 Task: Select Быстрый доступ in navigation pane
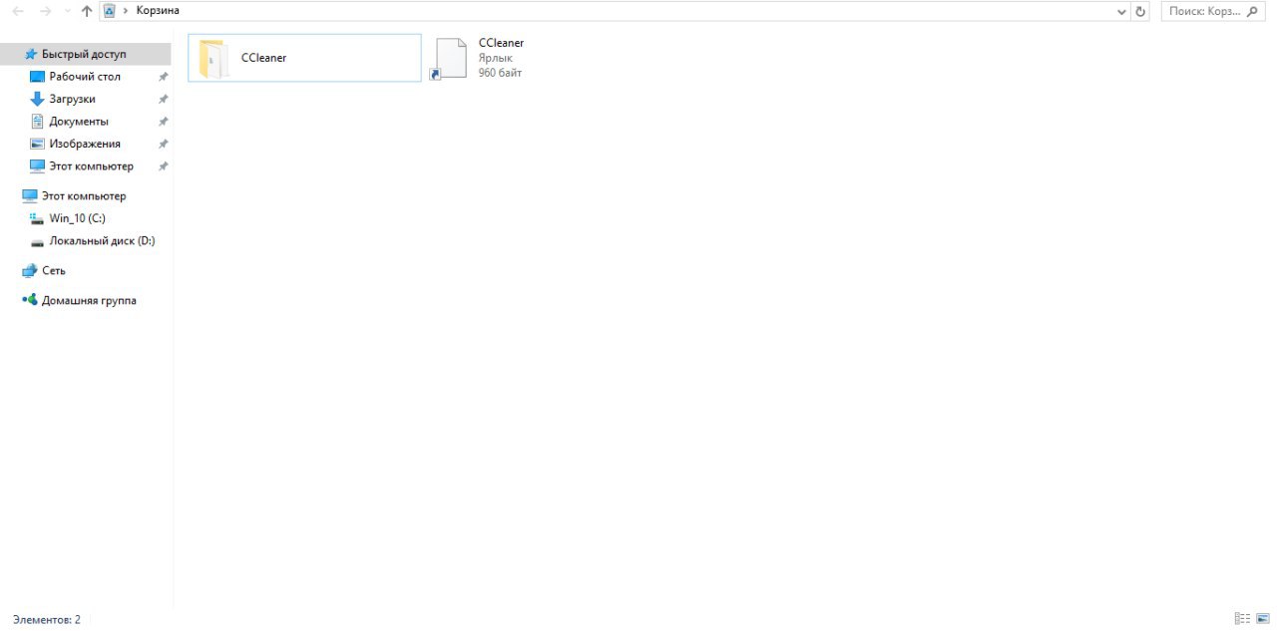[86, 54]
